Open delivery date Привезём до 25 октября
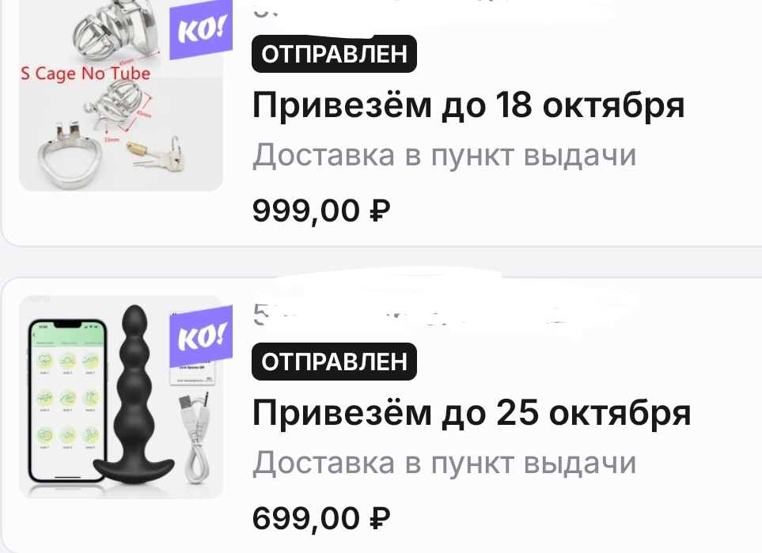The image size is (762, 553). [472, 413]
